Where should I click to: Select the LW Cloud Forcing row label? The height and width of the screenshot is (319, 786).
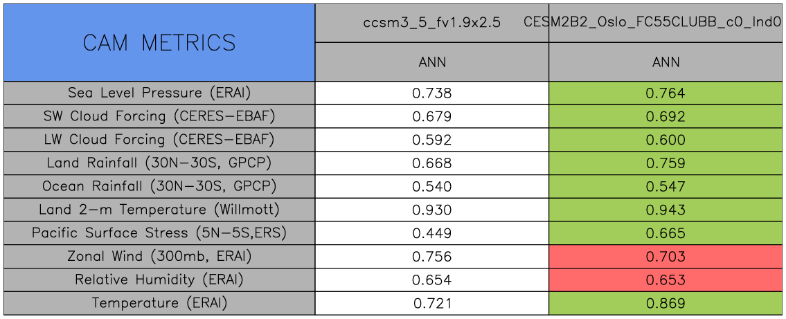(159, 140)
